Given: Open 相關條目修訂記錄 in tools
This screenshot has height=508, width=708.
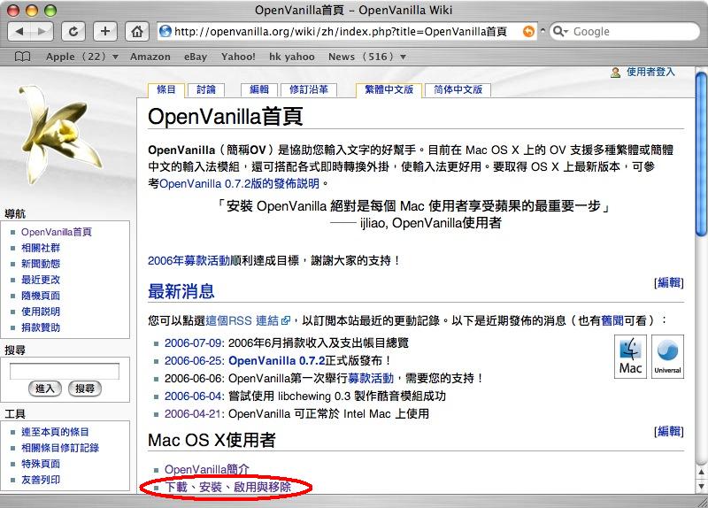Looking at the screenshot, I should click(x=60, y=448).
